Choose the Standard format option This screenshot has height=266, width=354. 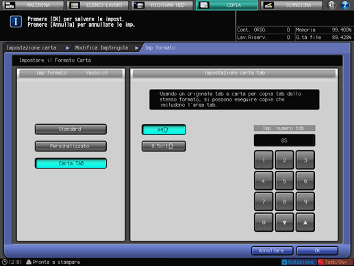(x=71, y=129)
